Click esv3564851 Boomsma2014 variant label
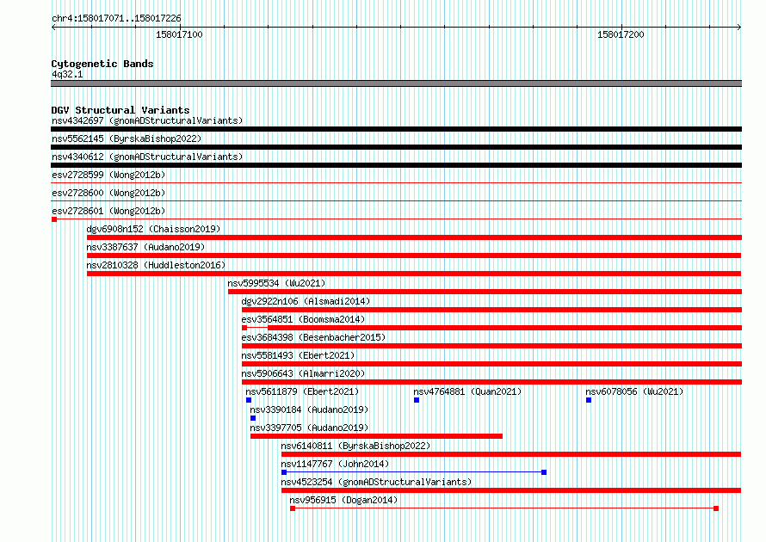Viewport: 766px width, 542px height. point(303,319)
